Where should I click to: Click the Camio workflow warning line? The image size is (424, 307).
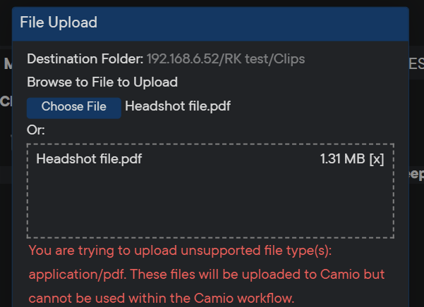(x=161, y=299)
